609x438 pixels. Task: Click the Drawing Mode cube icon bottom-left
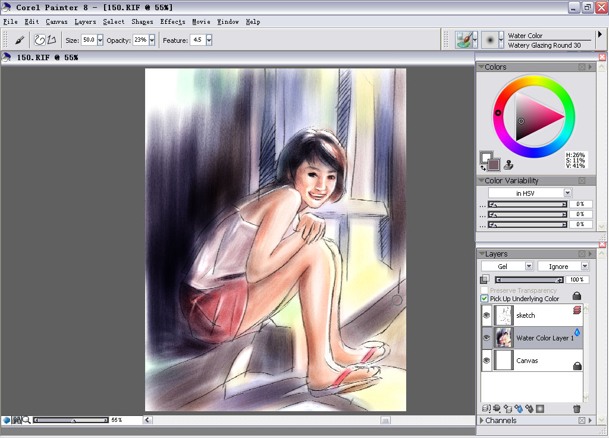tap(7, 420)
